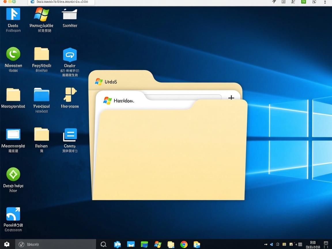This screenshot has height=249, width=332.
Task: Open the white Stahiter drive desktop icon
Action: (x=70, y=14)
